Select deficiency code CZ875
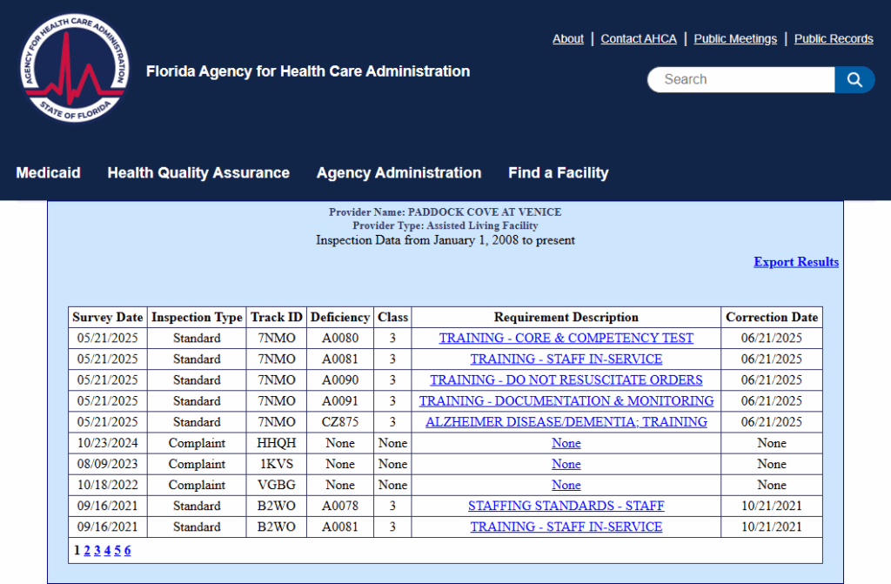The height and width of the screenshot is (584, 891). click(x=340, y=422)
